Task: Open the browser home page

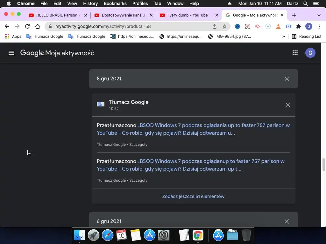Action: point(38,26)
